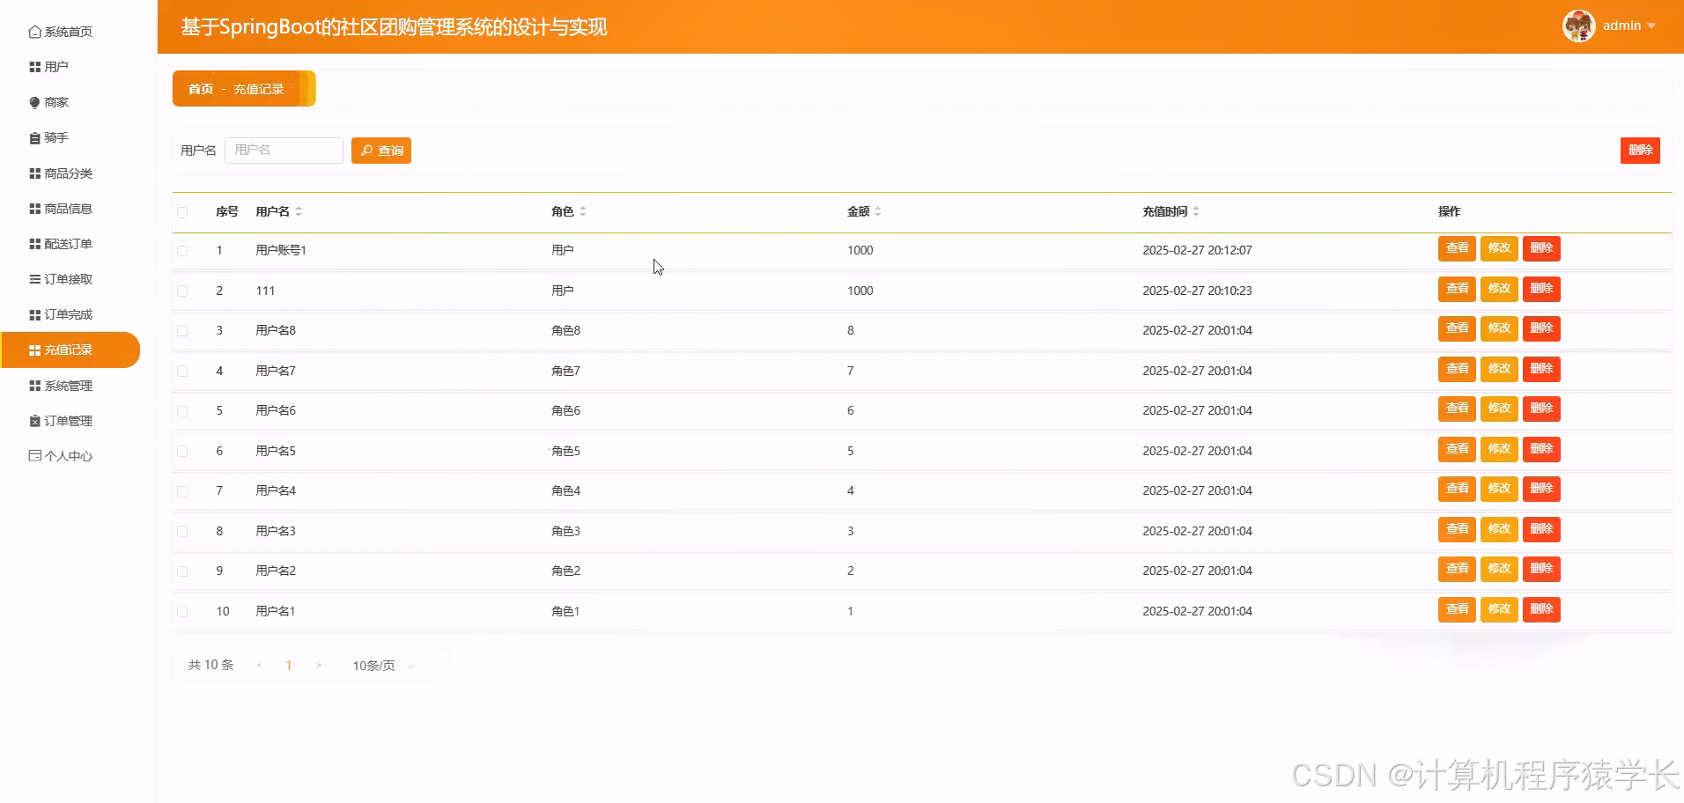Viewport: 1684px width, 803px height.
Task: Check the row for 用户账号1
Action: [x=182, y=251]
